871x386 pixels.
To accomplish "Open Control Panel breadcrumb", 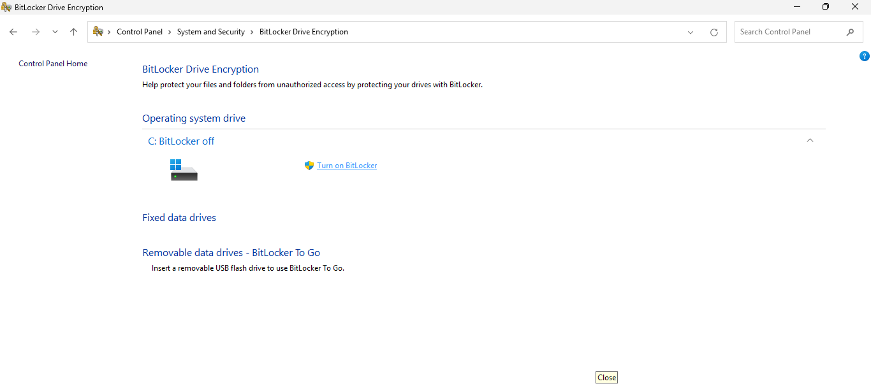I will click(x=140, y=32).
